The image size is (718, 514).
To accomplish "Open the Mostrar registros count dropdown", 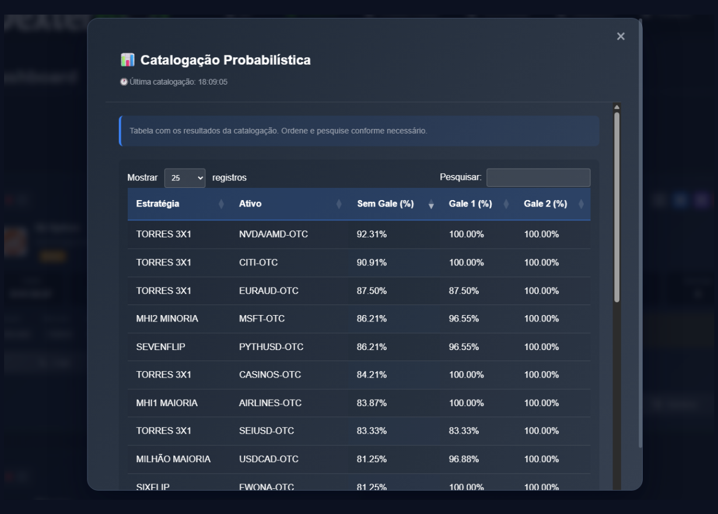I will tap(185, 178).
